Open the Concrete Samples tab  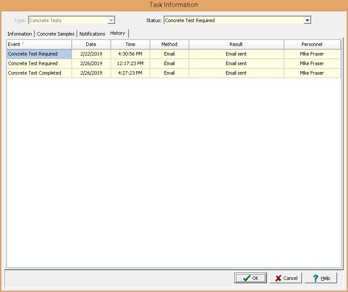point(56,34)
